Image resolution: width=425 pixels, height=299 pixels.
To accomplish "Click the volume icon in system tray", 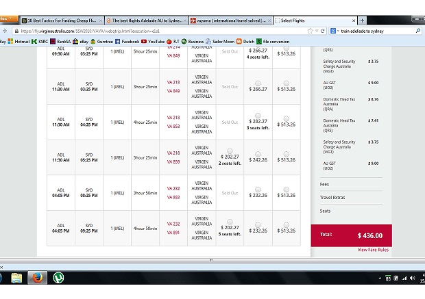I will tap(412, 278).
